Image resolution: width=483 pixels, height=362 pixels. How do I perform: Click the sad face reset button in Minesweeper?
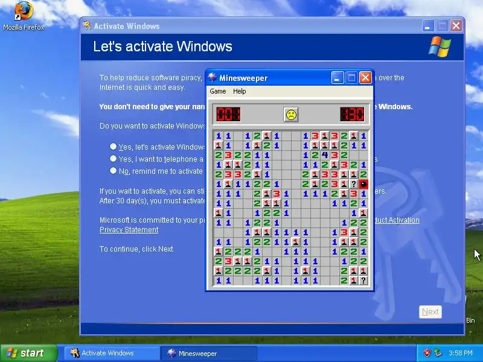pos(291,115)
